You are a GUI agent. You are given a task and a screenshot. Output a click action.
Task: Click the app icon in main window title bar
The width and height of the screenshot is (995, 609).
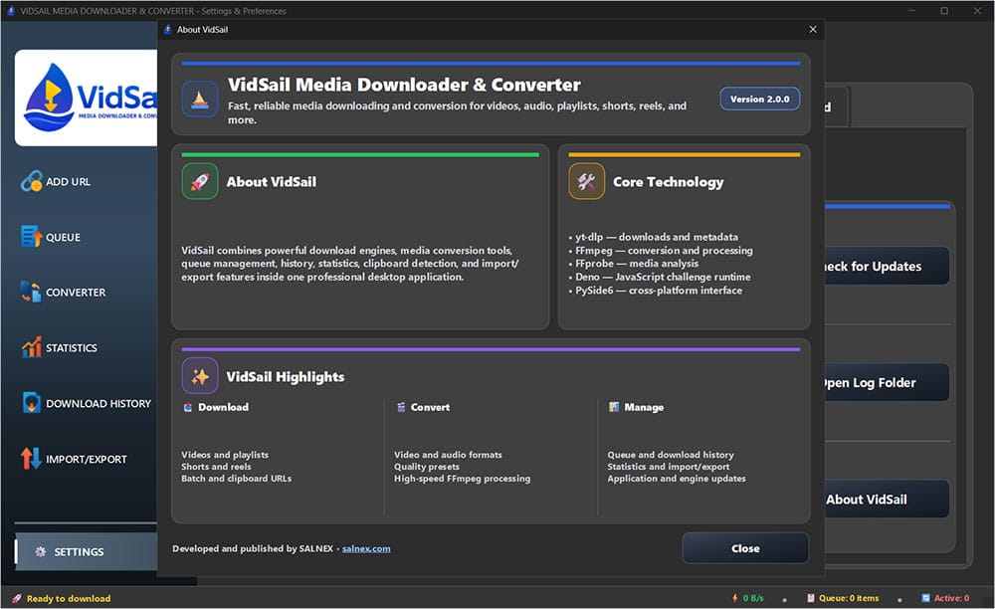(x=10, y=11)
